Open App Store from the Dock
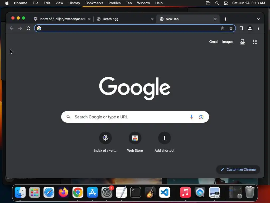This screenshot has height=203, width=270. 92,192
